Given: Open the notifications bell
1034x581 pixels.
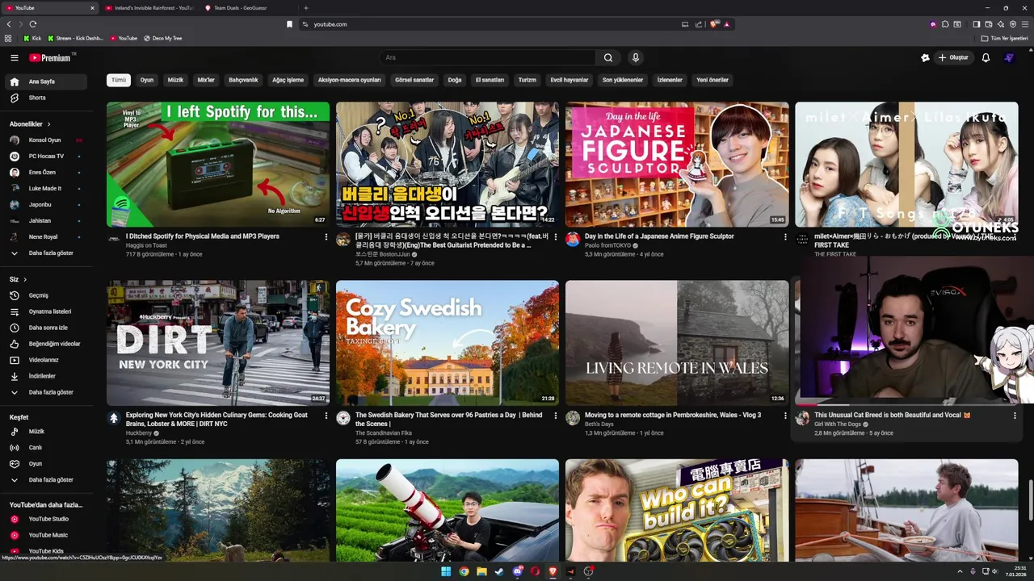Looking at the screenshot, I should coord(986,58).
